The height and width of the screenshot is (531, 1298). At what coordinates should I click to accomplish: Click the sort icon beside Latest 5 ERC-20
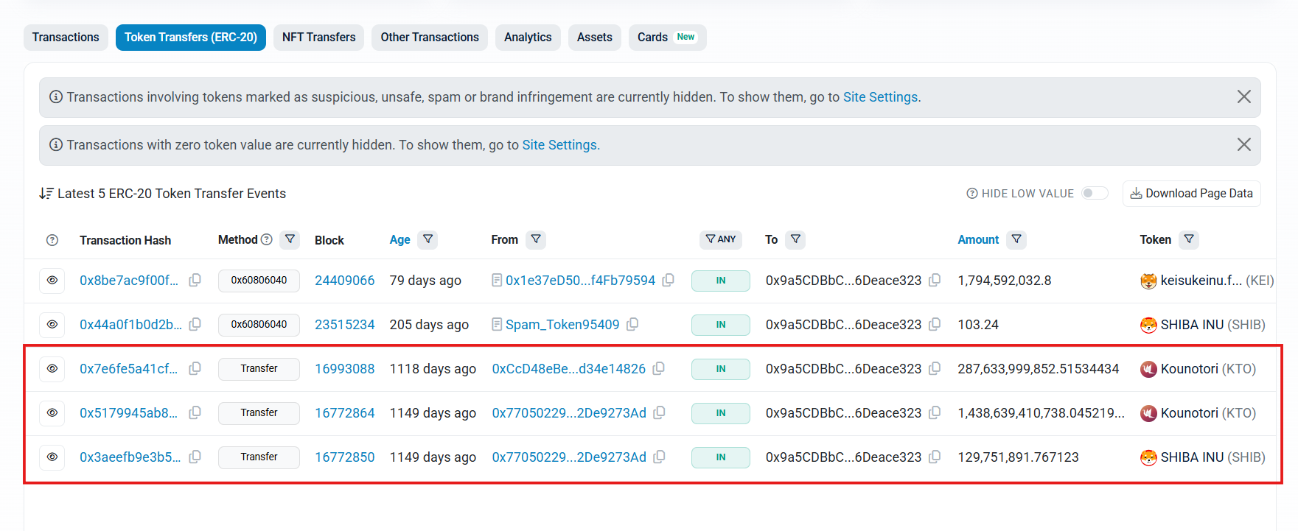click(46, 193)
